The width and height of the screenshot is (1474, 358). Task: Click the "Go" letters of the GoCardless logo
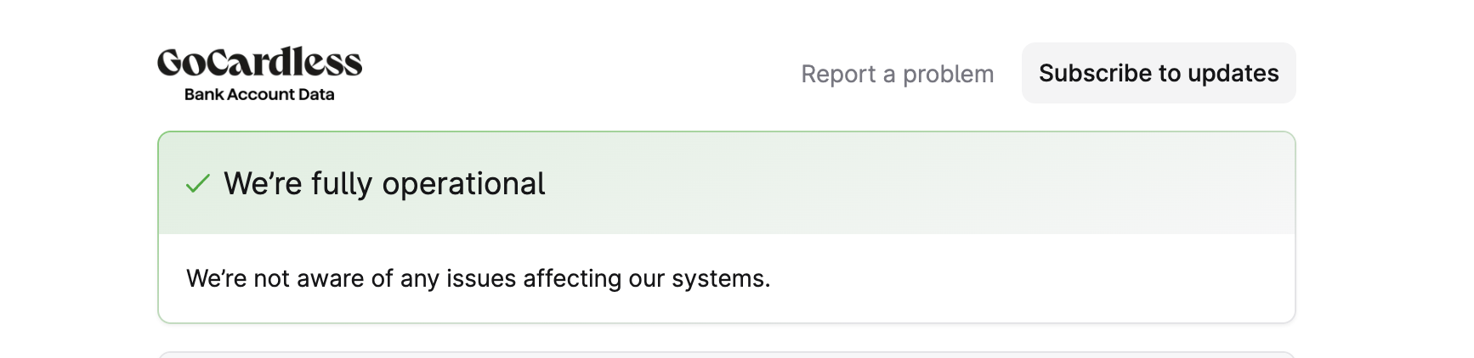[179, 63]
